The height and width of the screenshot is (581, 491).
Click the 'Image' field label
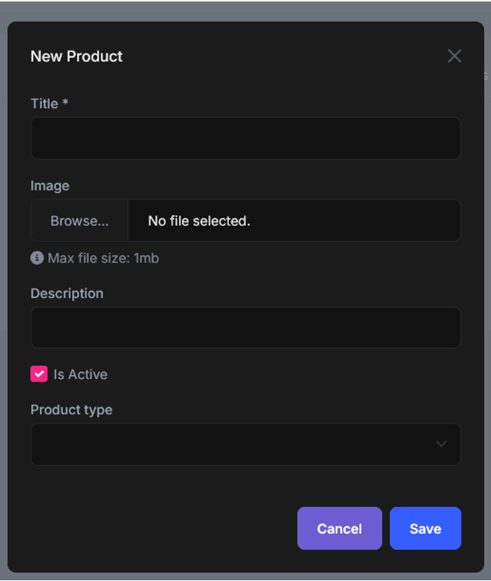50,186
